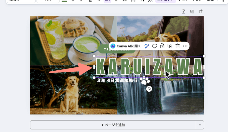Add a new page with the plus-page icon
228x132 pixels.
[x=201, y=11]
